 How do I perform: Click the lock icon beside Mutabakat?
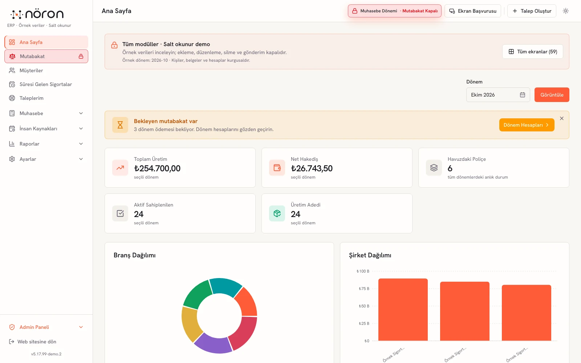pos(81,56)
